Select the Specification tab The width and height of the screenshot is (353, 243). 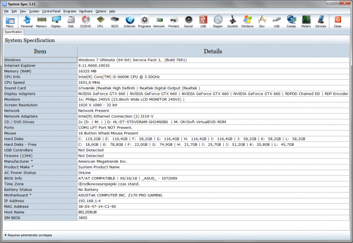tap(13, 32)
